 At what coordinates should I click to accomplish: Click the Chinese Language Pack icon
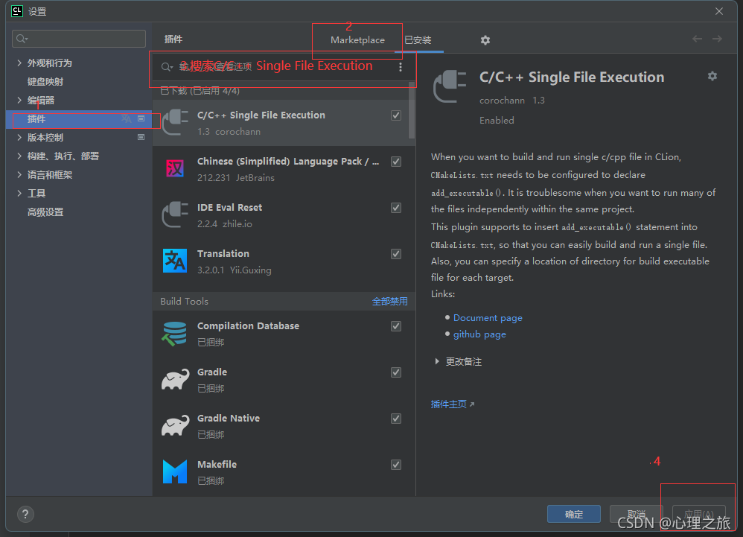pyautogui.click(x=175, y=168)
